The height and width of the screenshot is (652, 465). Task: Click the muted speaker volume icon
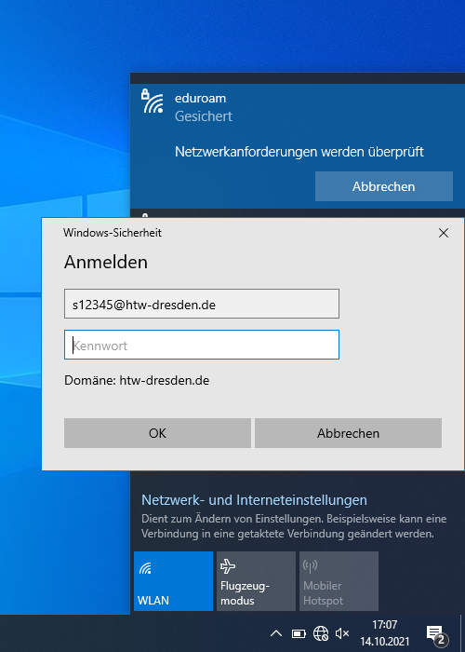pos(342,633)
